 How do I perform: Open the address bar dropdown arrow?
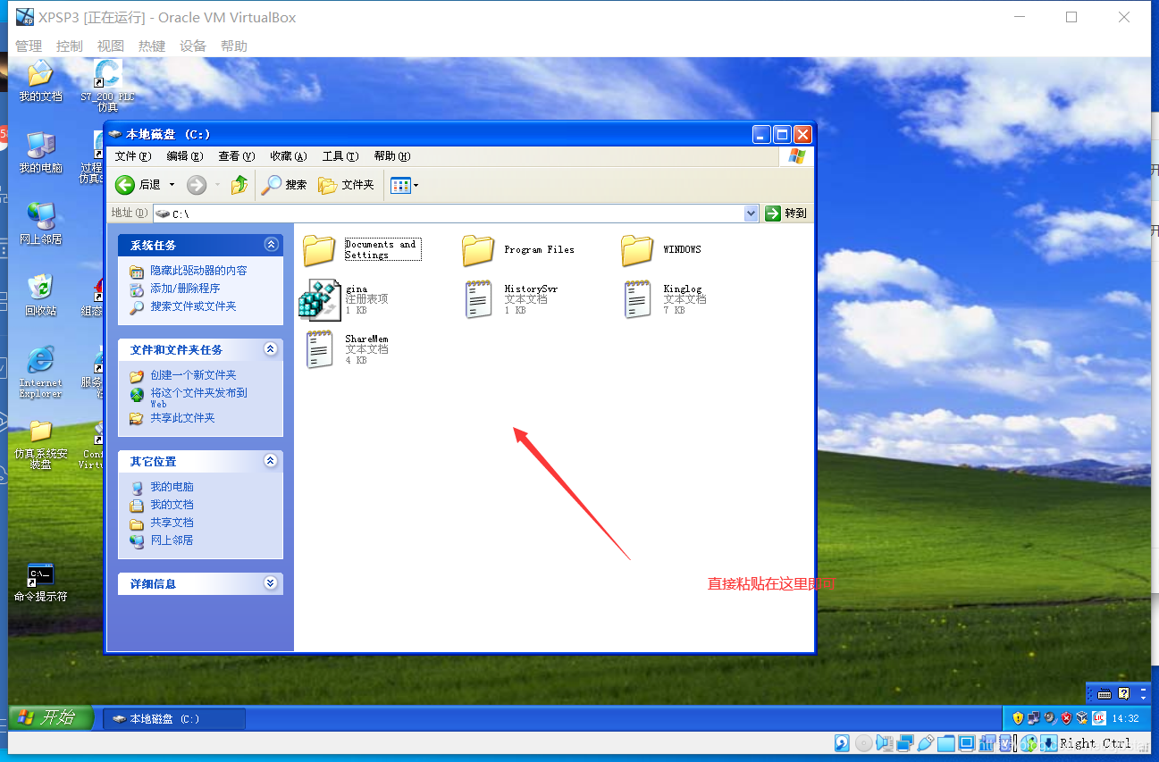coord(751,214)
